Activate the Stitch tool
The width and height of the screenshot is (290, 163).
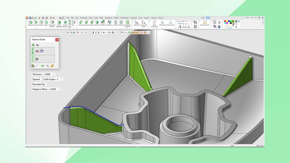click(x=116, y=23)
